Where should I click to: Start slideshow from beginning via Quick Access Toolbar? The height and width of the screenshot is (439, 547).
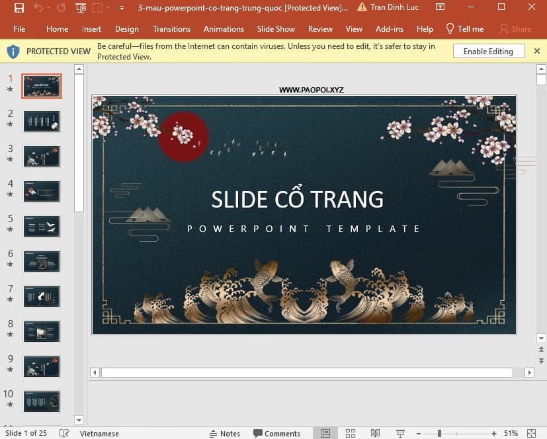coord(81,8)
